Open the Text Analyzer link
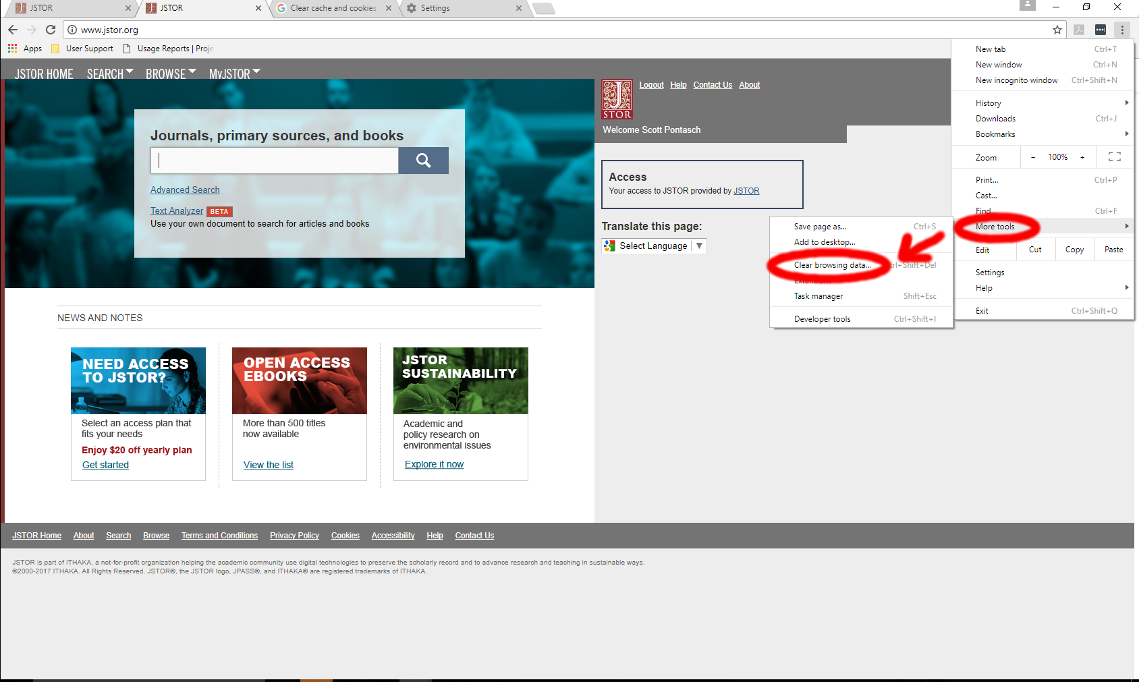This screenshot has height=682, width=1139. (177, 211)
